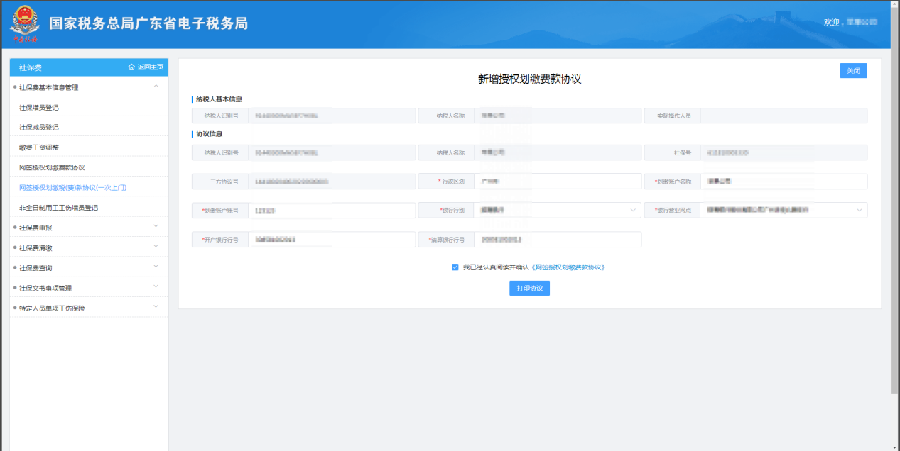Expand the 社保文书事项管理 section
This screenshot has width=900, height=451.
pyautogui.click(x=156, y=287)
